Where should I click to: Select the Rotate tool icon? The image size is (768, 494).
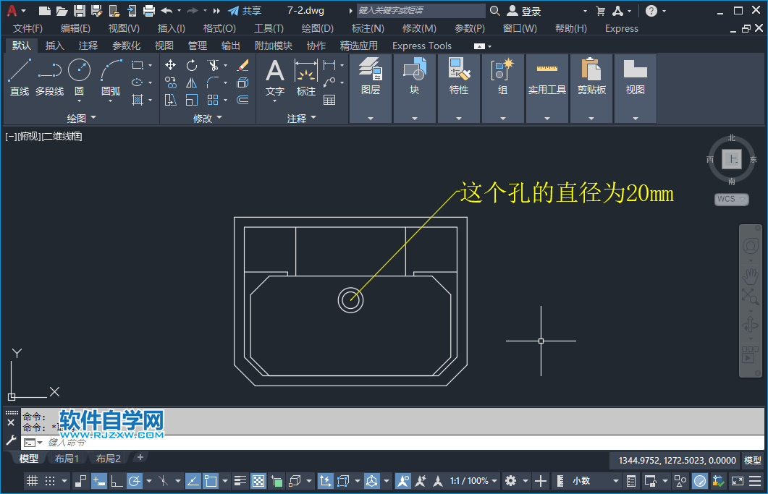192,65
